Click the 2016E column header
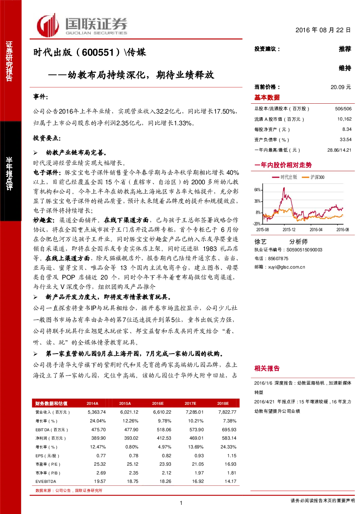 coord(158,403)
